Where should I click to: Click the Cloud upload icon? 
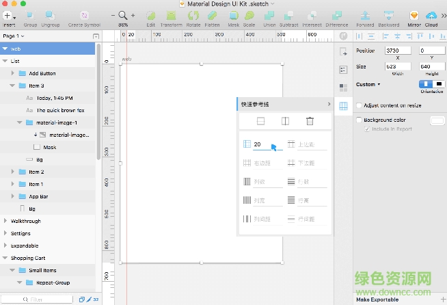point(431,14)
